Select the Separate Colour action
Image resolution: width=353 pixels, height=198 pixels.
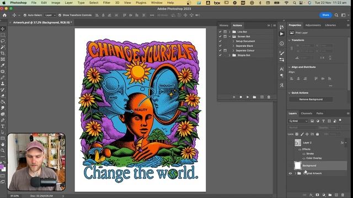(x=245, y=51)
